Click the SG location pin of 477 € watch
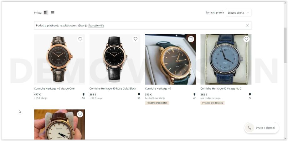Image resolution: width=288 pixels, height=141 pixels. (84, 94)
